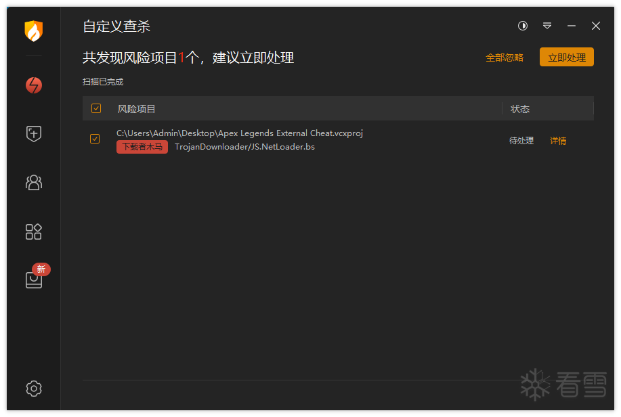Open the protection center shield-plus icon

pyautogui.click(x=34, y=134)
